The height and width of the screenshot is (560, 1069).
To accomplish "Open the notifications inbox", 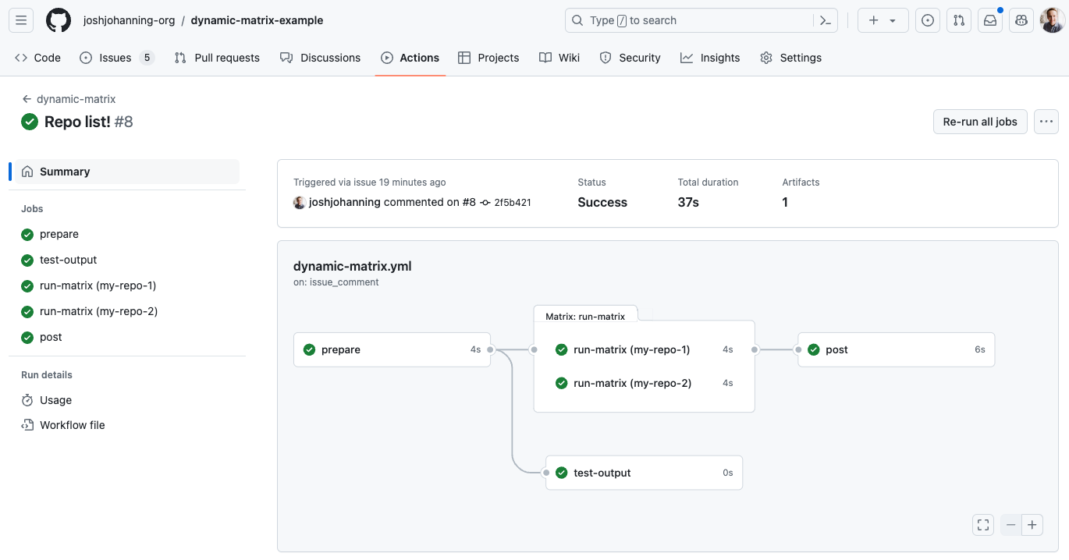I will pyautogui.click(x=989, y=19).
